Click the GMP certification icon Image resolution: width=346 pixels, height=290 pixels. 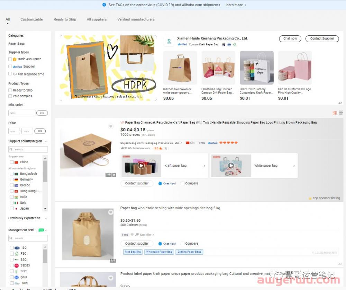[x=17, y=277]
